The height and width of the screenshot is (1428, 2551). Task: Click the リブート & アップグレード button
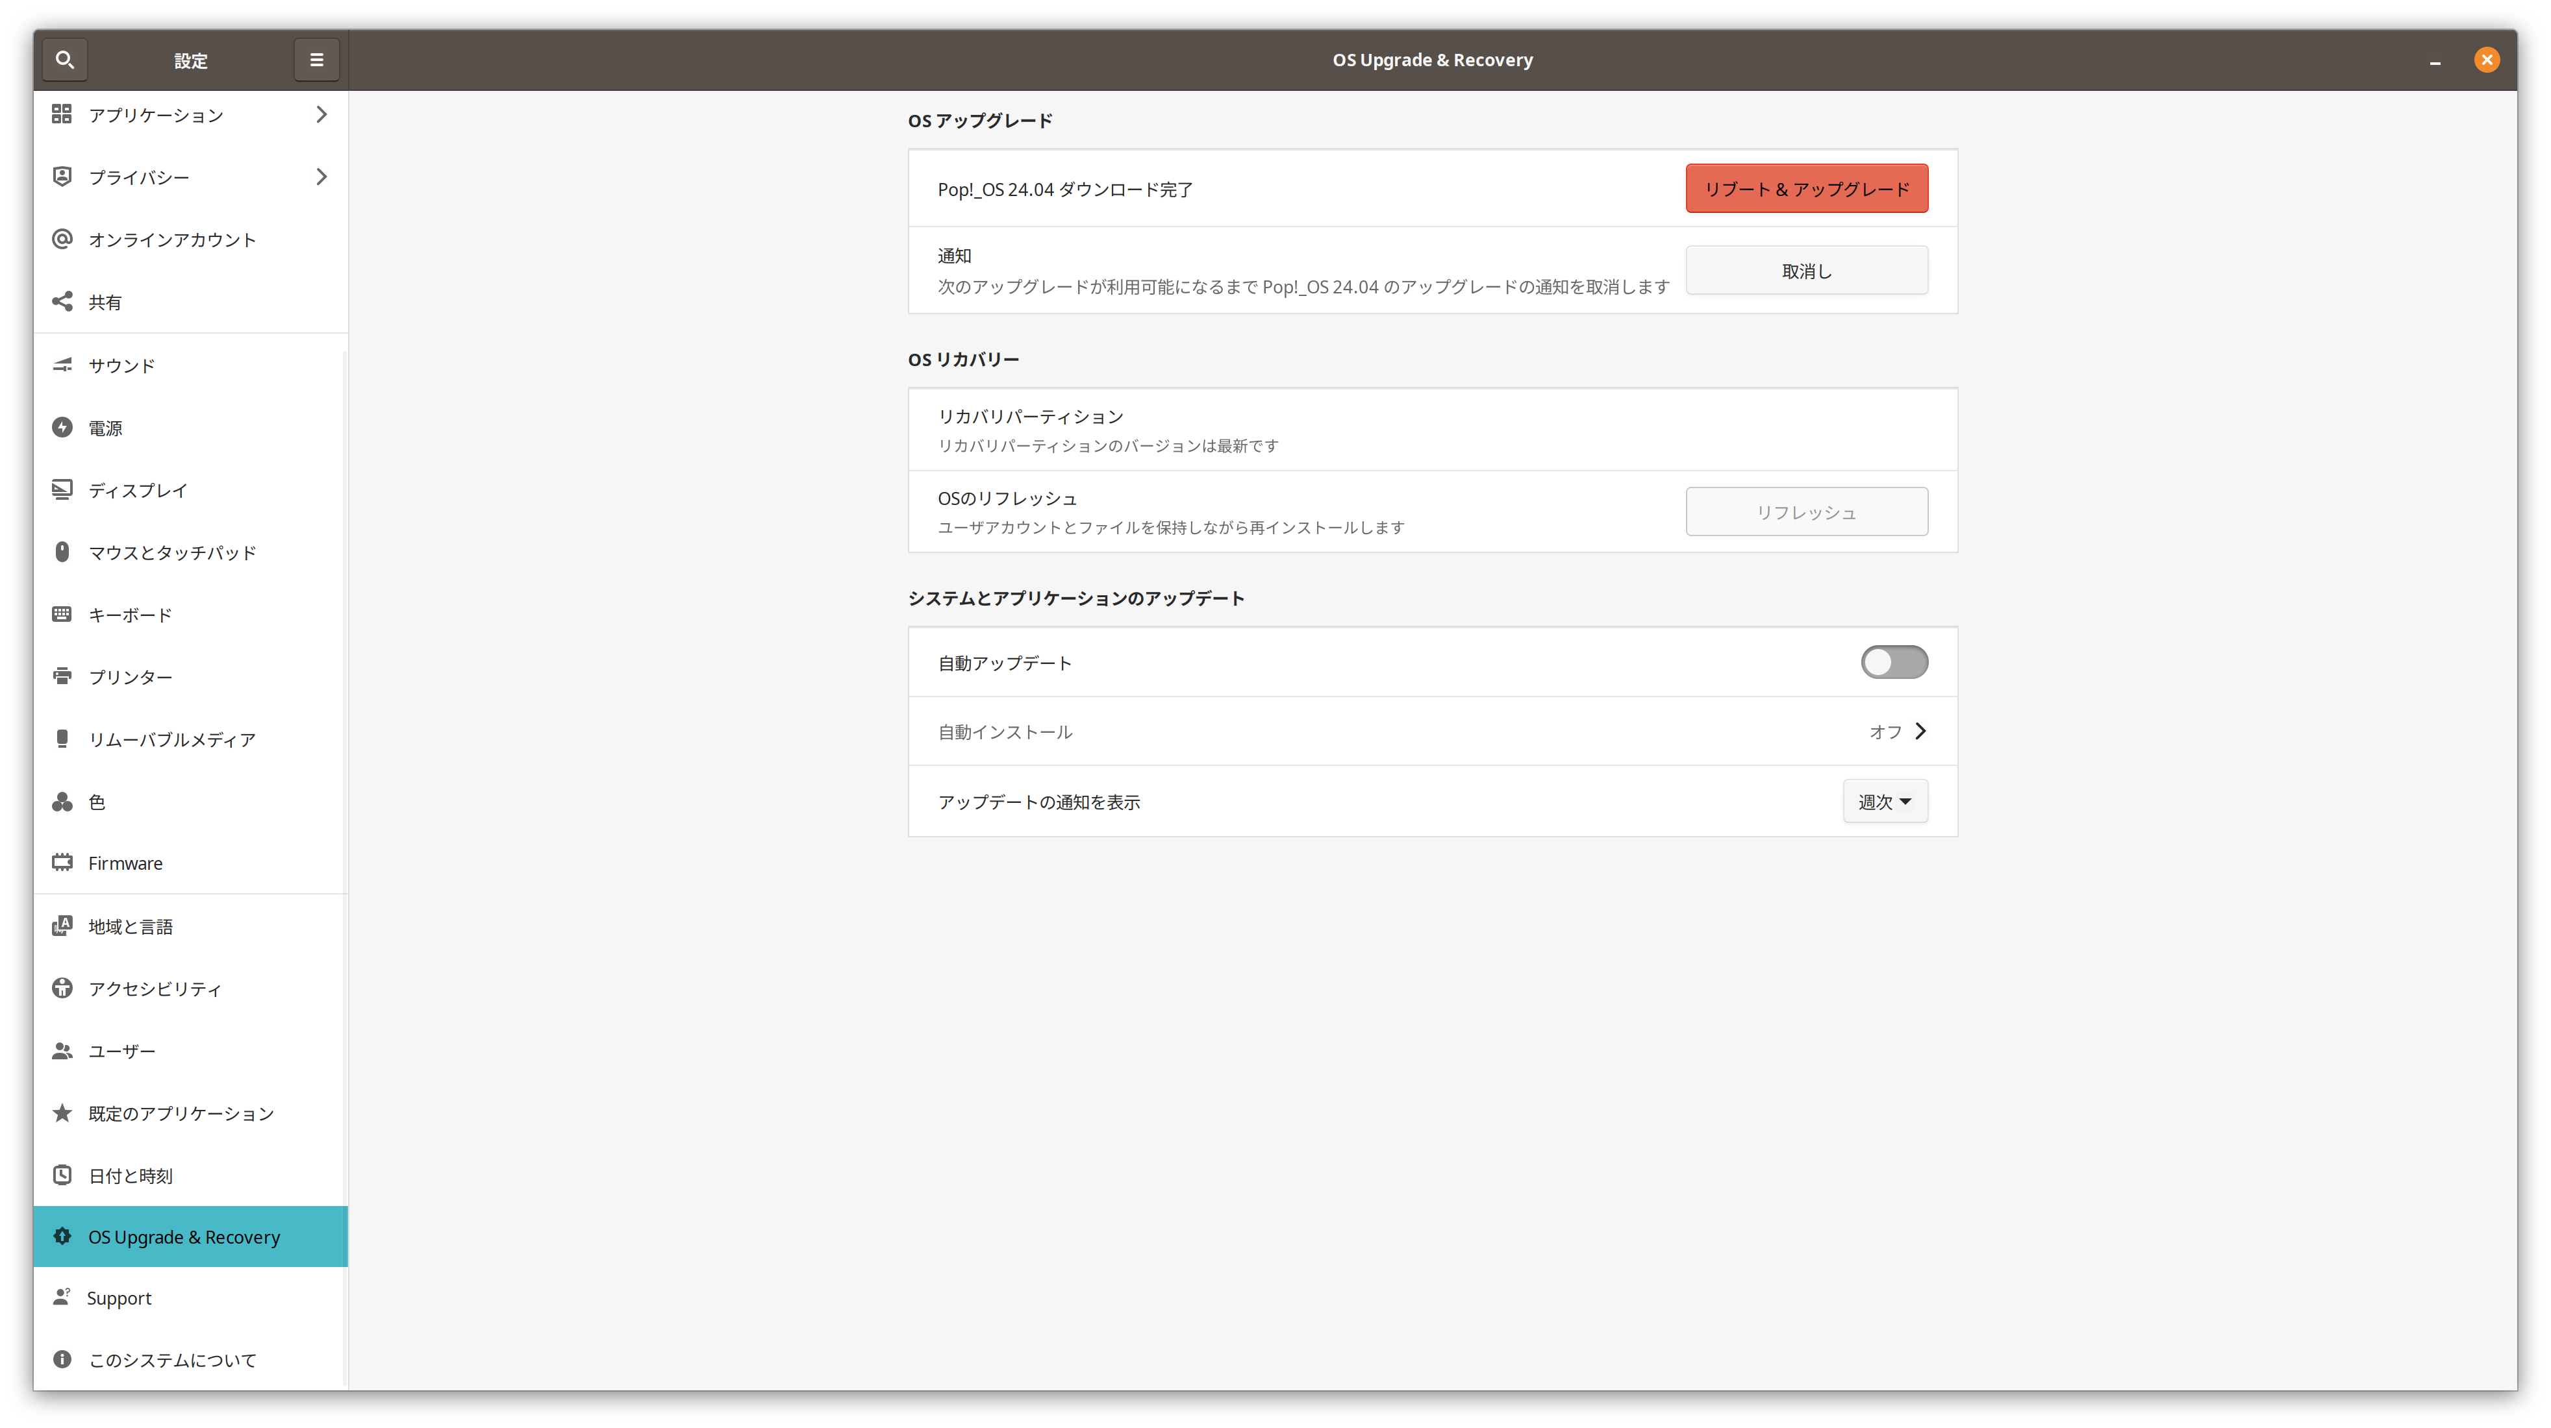pos(1806,189)
